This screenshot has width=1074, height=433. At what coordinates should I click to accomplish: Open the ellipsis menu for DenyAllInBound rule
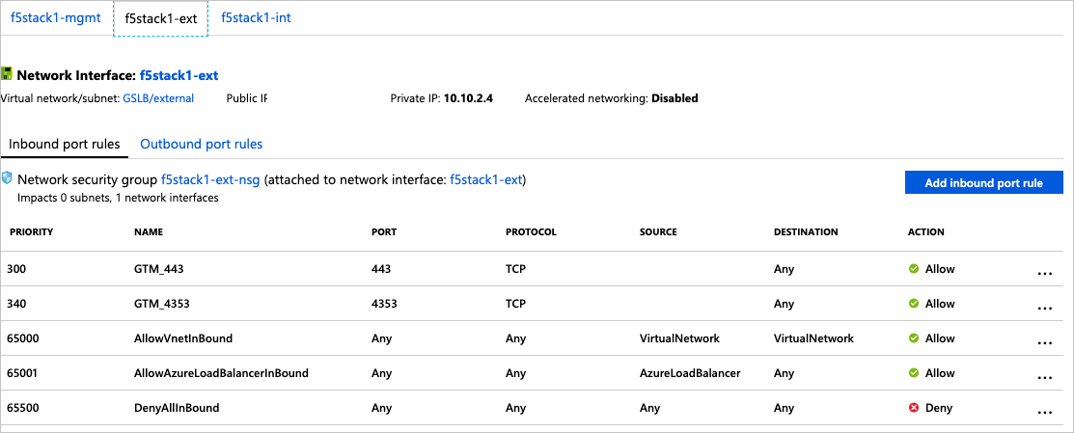point(1043,412)
